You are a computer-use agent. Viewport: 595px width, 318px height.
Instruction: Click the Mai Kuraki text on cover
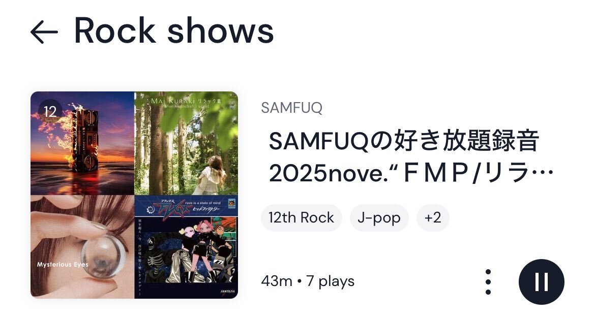(173, 101)
